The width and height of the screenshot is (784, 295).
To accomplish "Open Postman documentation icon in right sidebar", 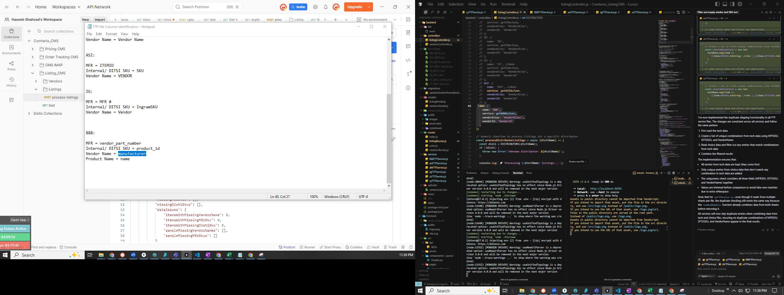I will tap(408, 33).
